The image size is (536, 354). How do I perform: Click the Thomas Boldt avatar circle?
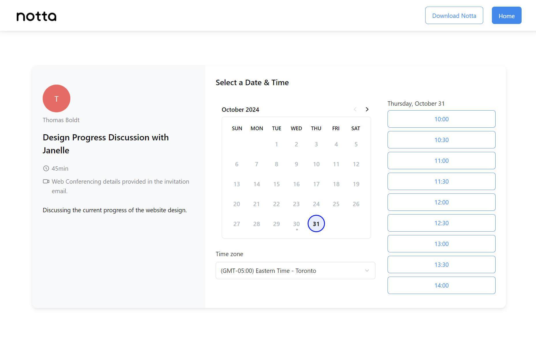(x=57, y=98)
